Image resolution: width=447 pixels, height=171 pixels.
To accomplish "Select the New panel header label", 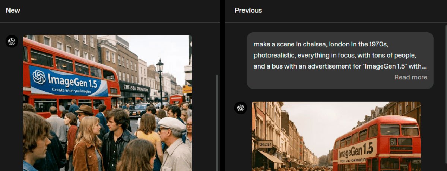I will click(x=13, y=10).
